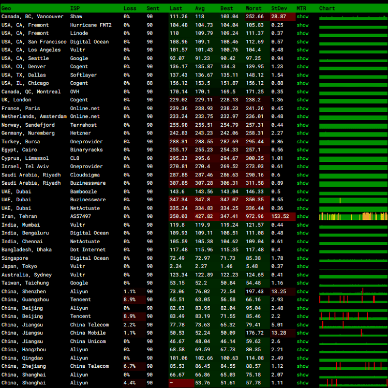Show MTR for Cyprus Limassol CL8
This screenshot has height=388, width=388.
[x=303, y=158]
